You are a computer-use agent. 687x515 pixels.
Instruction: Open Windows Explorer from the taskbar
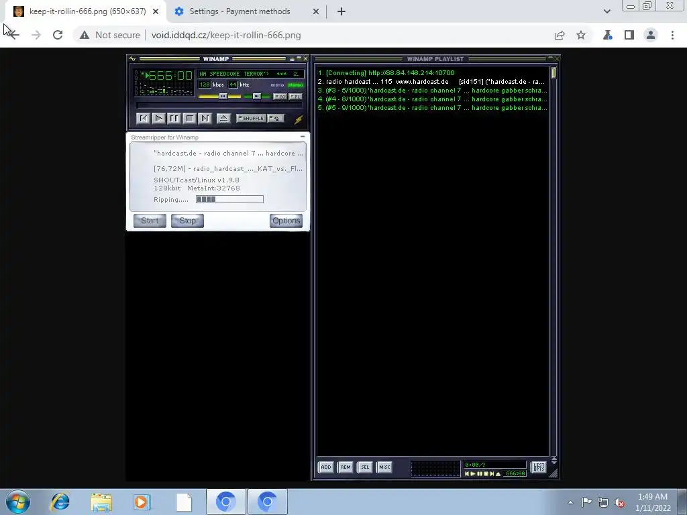[x=101, y=502]
